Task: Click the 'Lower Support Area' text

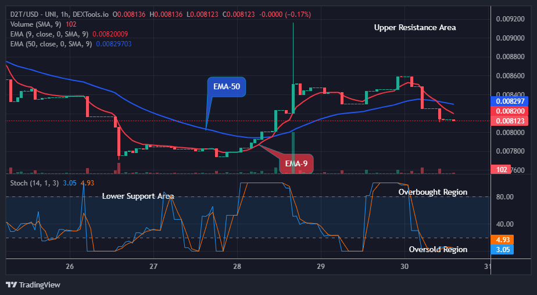Action: coord(138,196)
